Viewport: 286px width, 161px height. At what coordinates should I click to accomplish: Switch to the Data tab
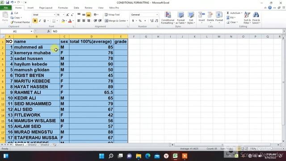click(76, 8)
